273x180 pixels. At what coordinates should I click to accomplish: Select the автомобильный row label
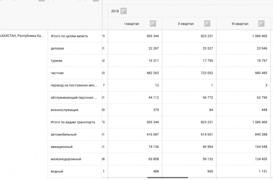64,135
